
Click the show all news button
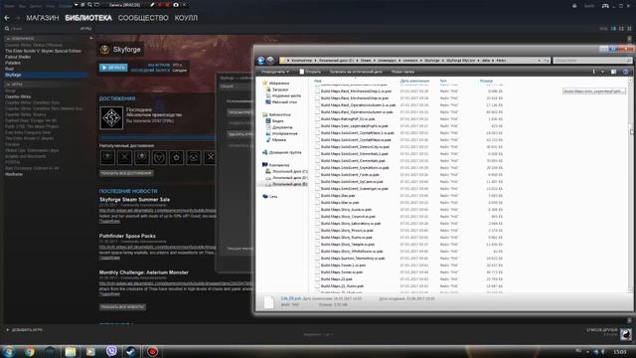click(122, 307)
